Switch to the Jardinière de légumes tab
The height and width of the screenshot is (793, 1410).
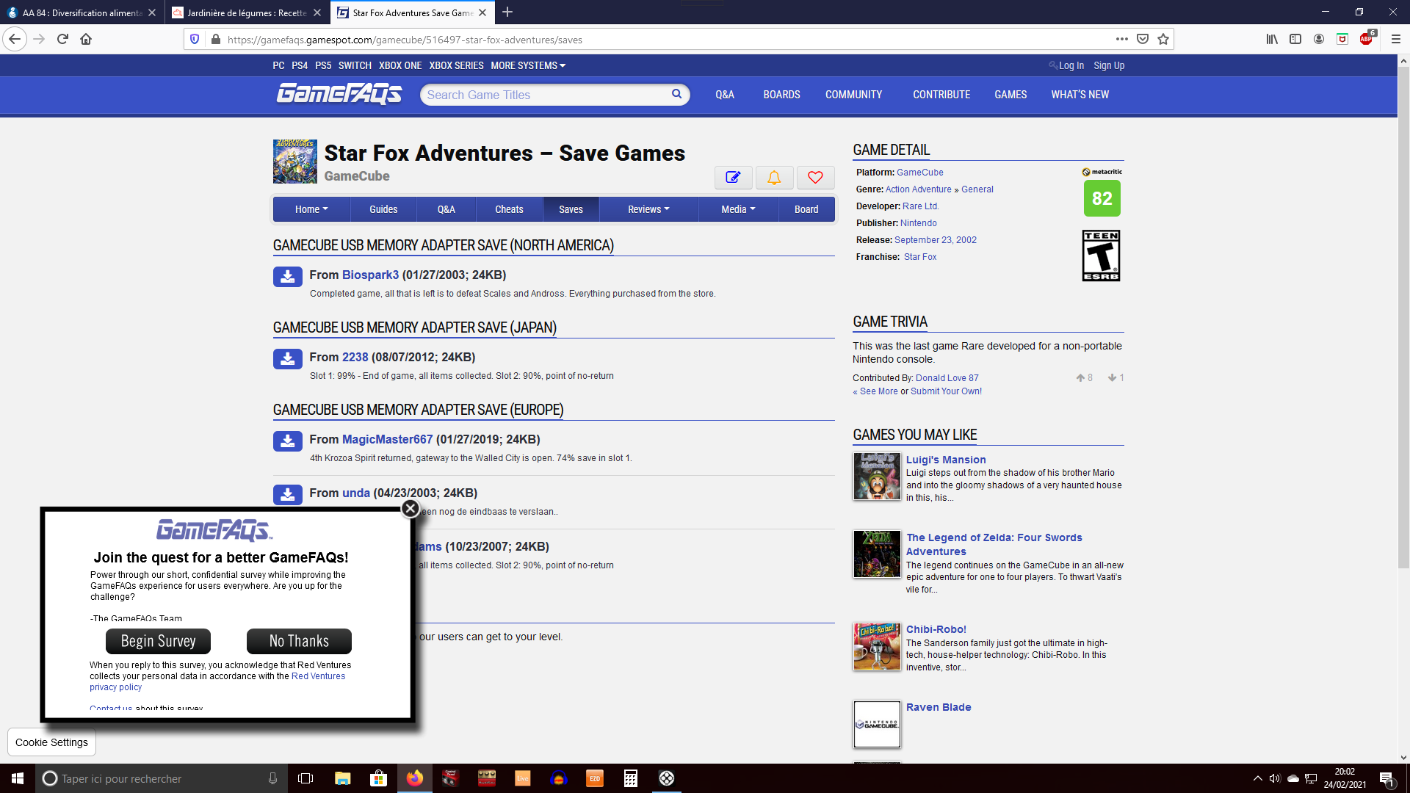(247, 12)
